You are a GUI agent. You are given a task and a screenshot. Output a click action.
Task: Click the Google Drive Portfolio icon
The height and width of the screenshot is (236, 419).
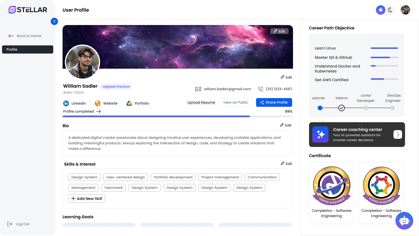pyautogui.click(x=129, y=103)
